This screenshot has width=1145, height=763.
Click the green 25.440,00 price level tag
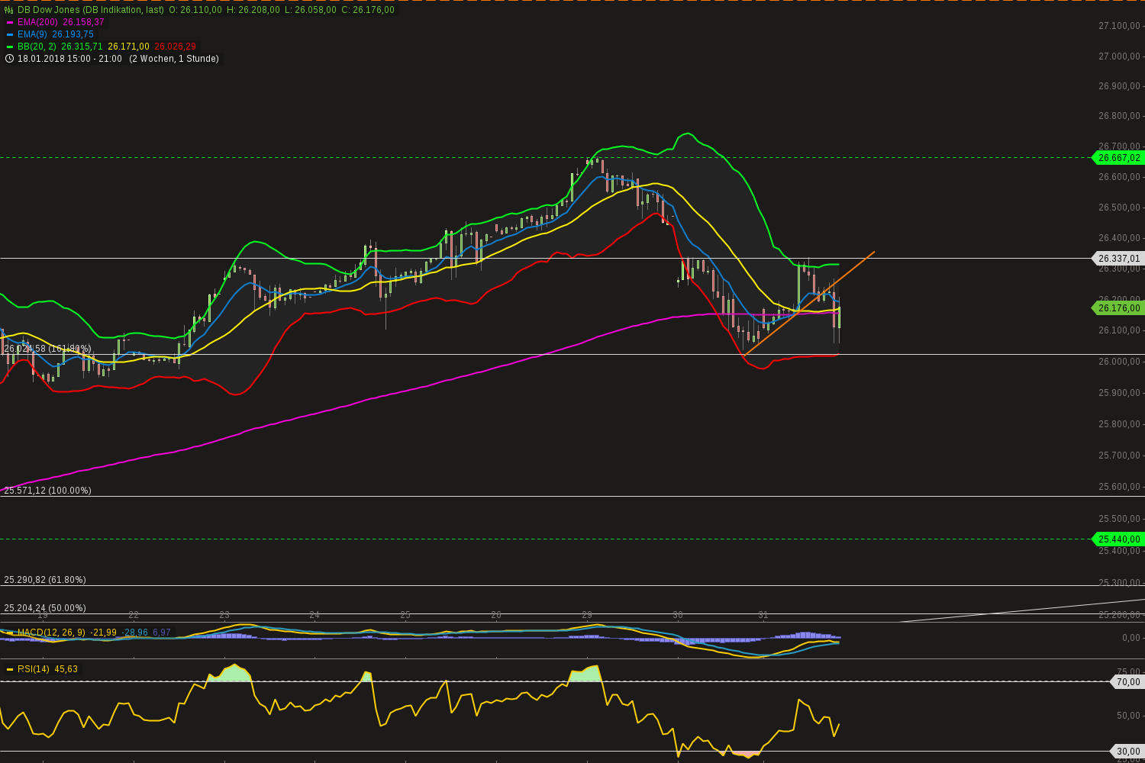1118,539
